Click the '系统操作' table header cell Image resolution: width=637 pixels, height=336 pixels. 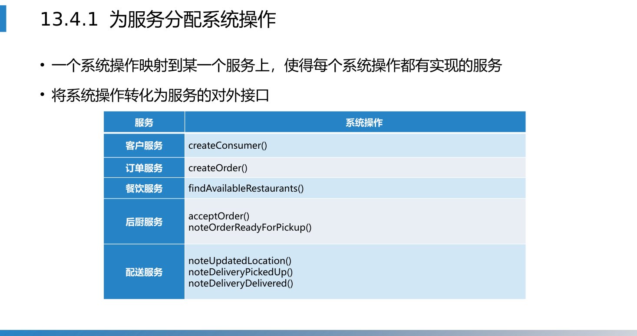click(355, 122)
